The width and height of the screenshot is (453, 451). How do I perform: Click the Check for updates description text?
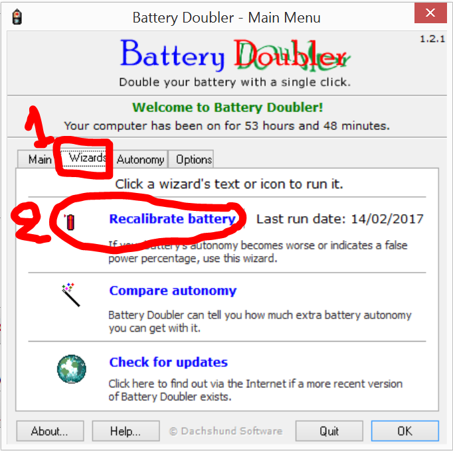[x=255, y=390]
